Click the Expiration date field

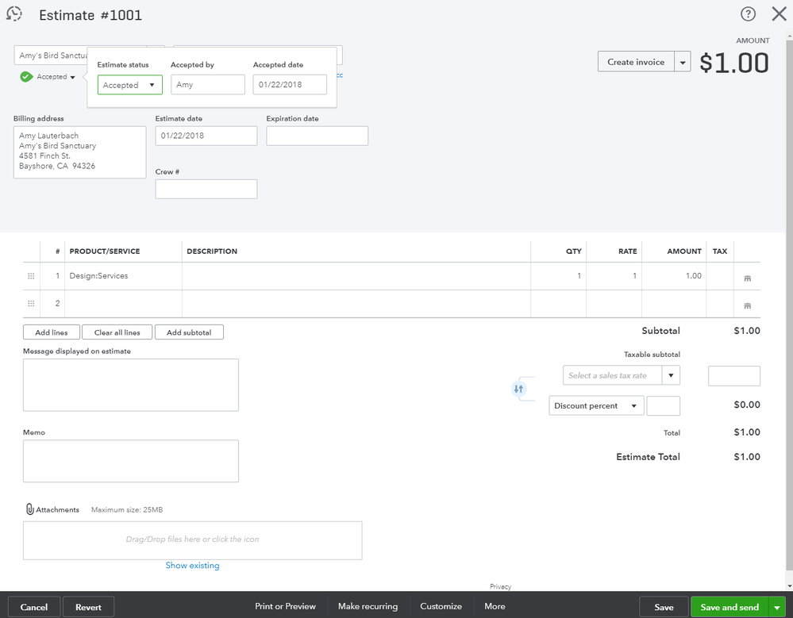(x=317, y=136)
